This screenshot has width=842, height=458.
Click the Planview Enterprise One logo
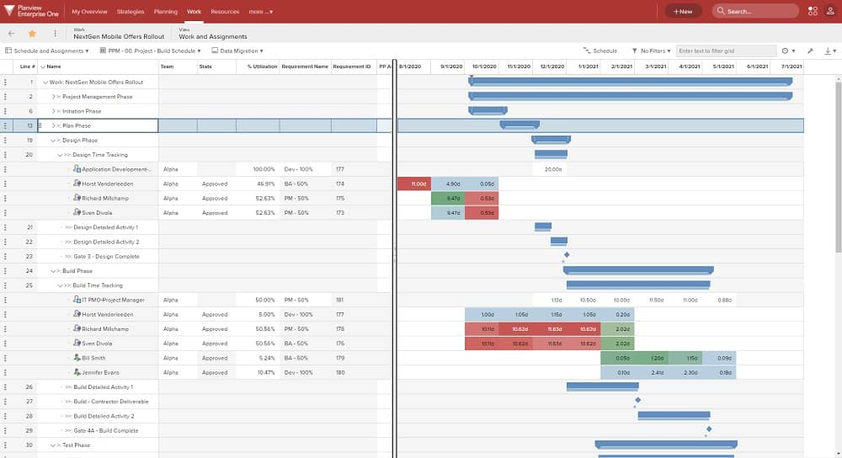click(31, 11)
